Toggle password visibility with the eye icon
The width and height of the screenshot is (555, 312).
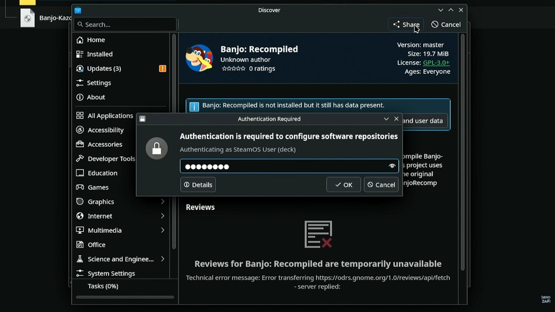point(392,166)
